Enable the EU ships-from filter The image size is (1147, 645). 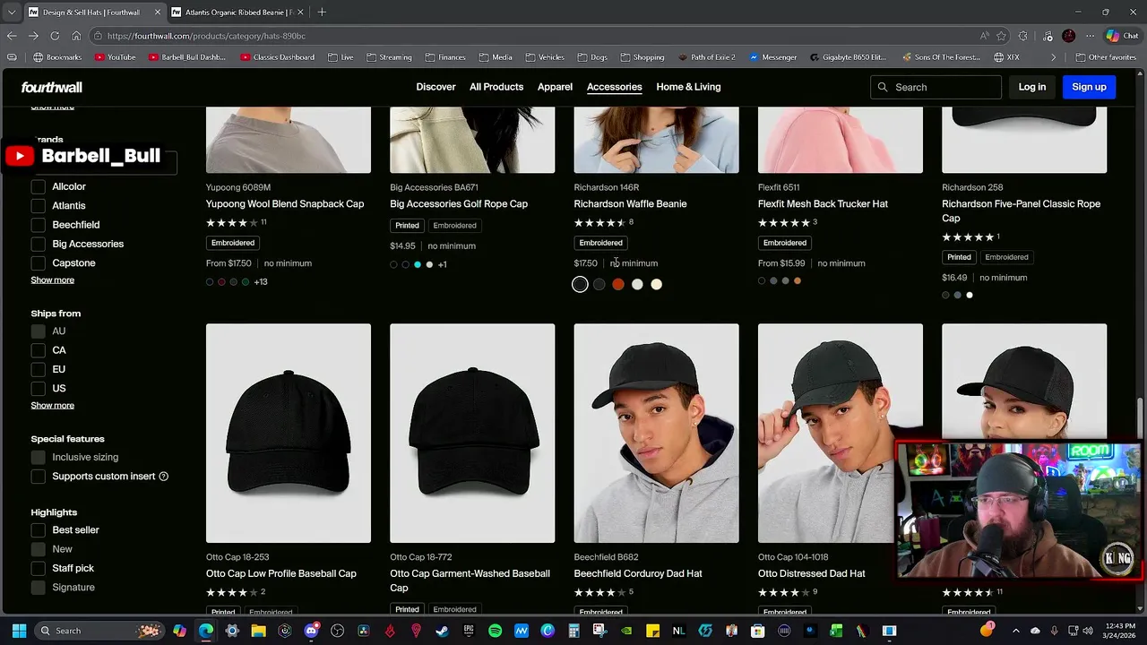[39, 369]
